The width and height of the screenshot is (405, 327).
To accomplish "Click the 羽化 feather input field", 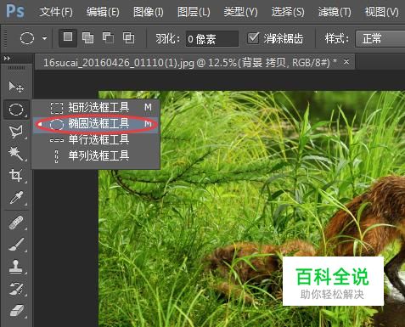I will pyautogui.click(x=212, y=38).
